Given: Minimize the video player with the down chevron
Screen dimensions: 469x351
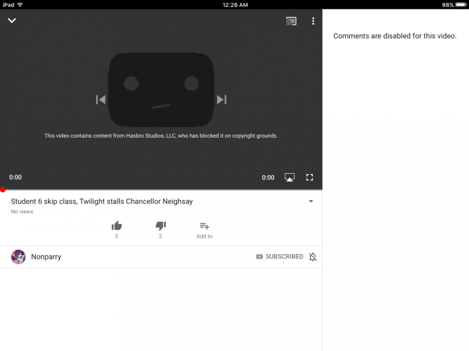Looking at the screenshot, I should [12, 21].
